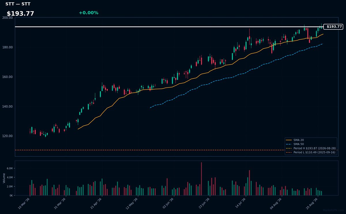Click the 140.00 y-axis label
346x214 pixels.
8,106
